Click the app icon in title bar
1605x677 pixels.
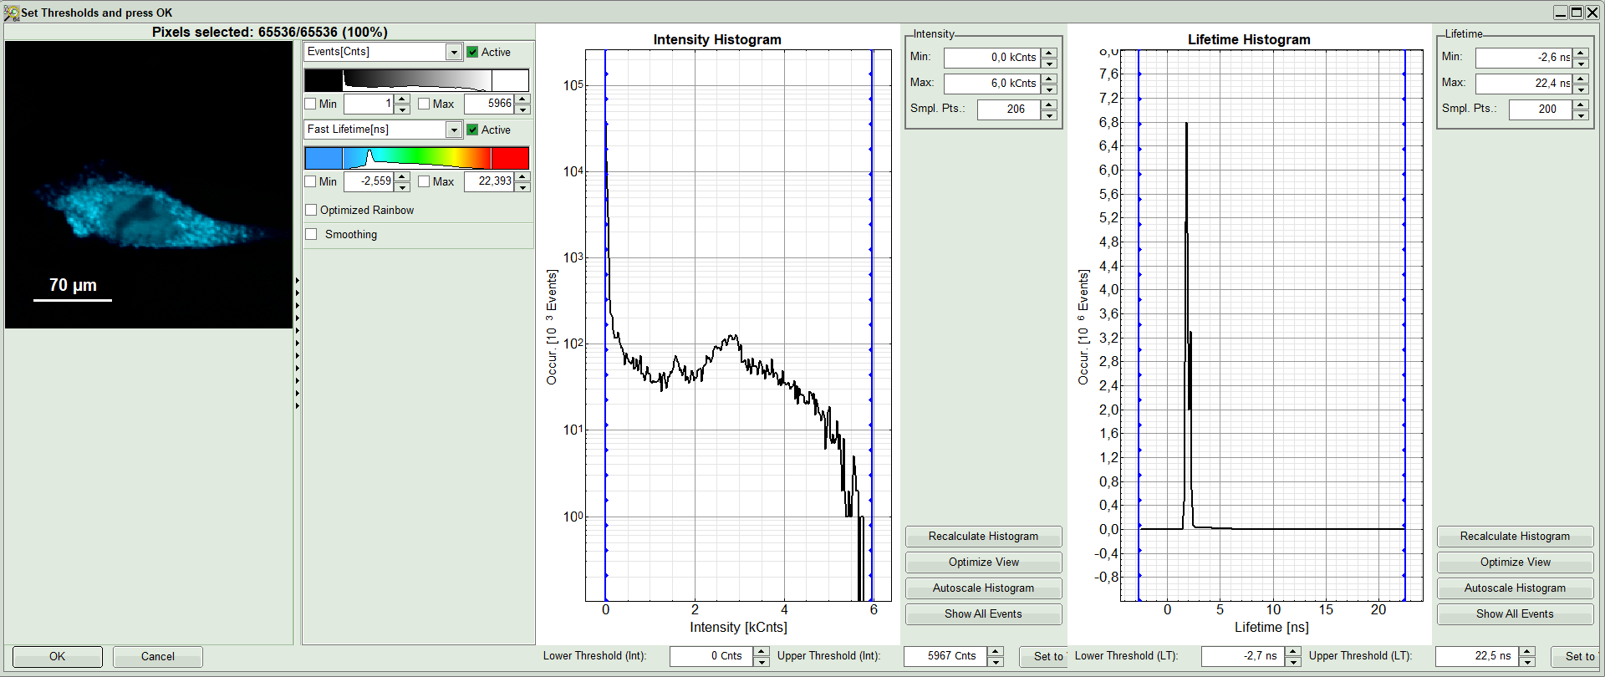click(x=12, y=13)
